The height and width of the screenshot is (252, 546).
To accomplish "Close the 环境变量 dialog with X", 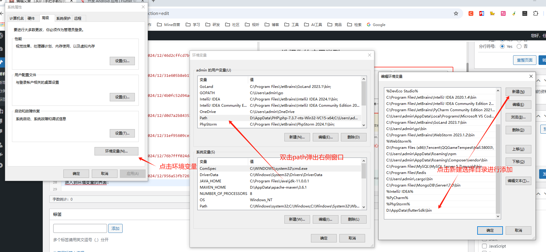I will pos(370,55).
